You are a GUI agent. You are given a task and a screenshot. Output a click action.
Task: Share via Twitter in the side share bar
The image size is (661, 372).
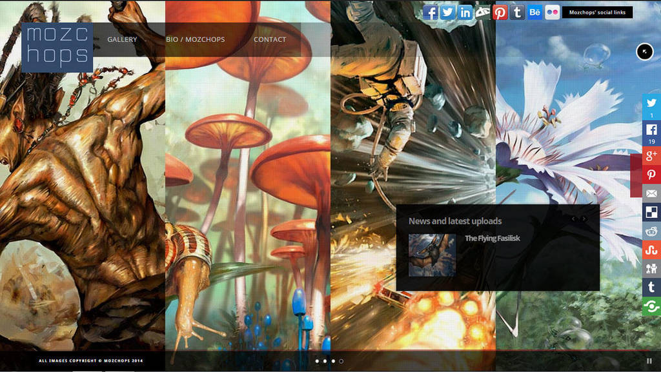click(x=651, y=107)
